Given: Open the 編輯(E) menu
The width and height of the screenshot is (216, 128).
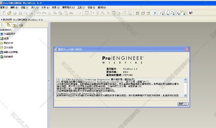Looking at the screenshot, I should (x=14, y=7).
